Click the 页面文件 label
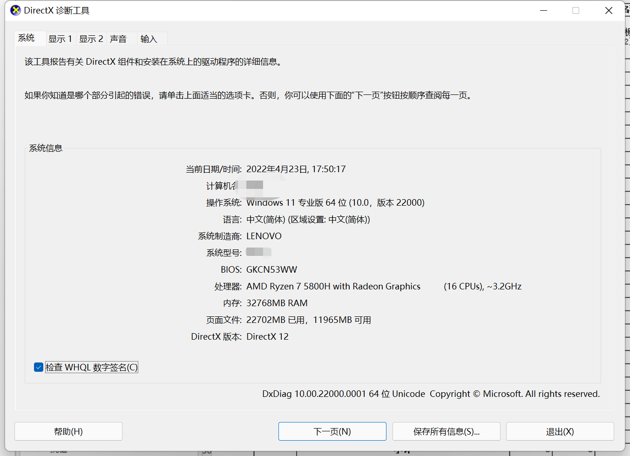630x456 pixels. [x=224, y=320]
